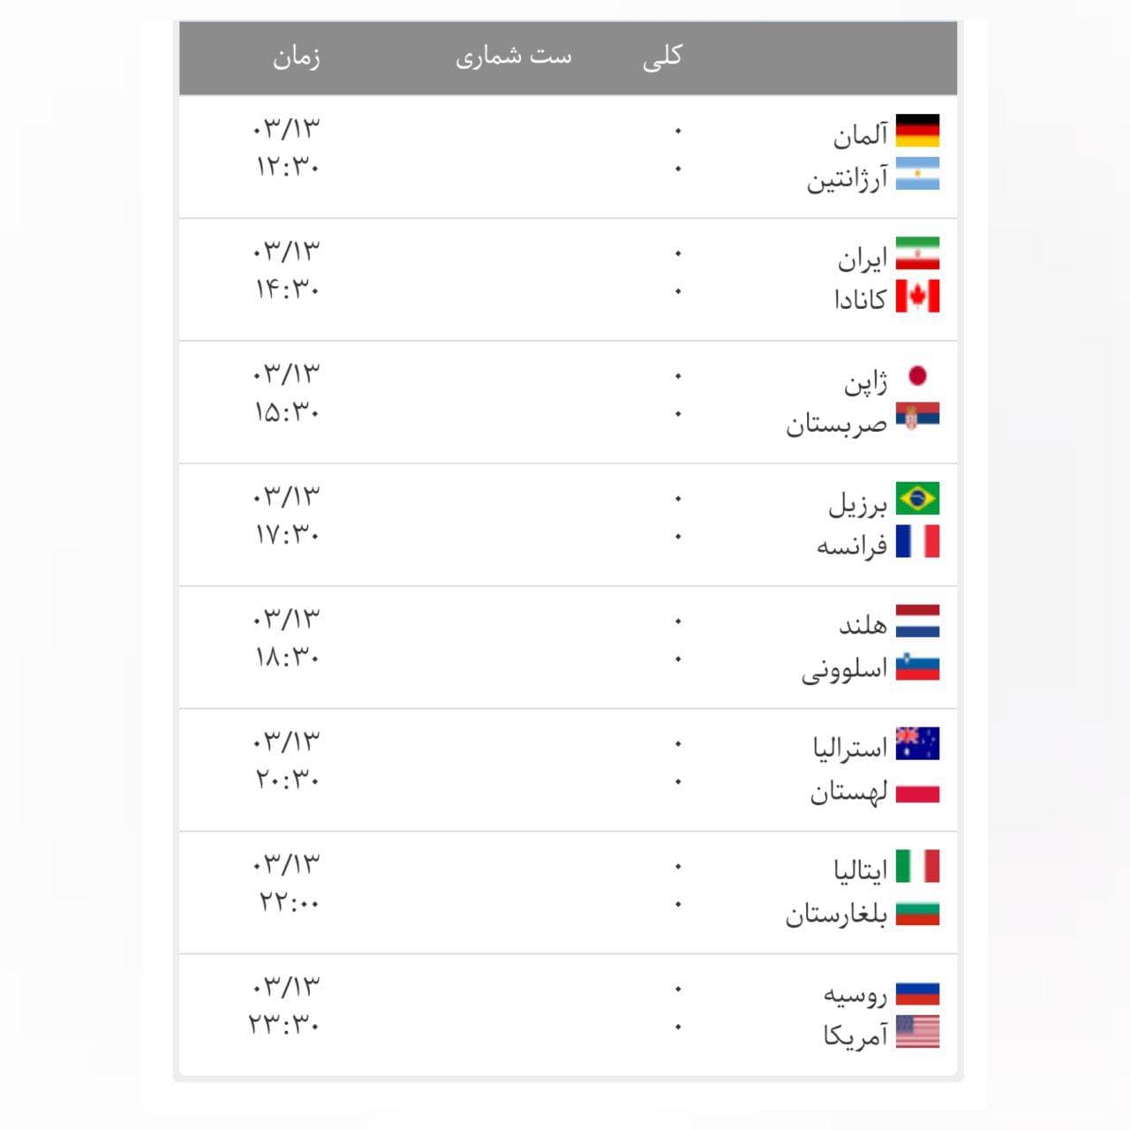Open team name بلغارستان
This screenshot has width=1130, height=1130.
tap(836, 915)
